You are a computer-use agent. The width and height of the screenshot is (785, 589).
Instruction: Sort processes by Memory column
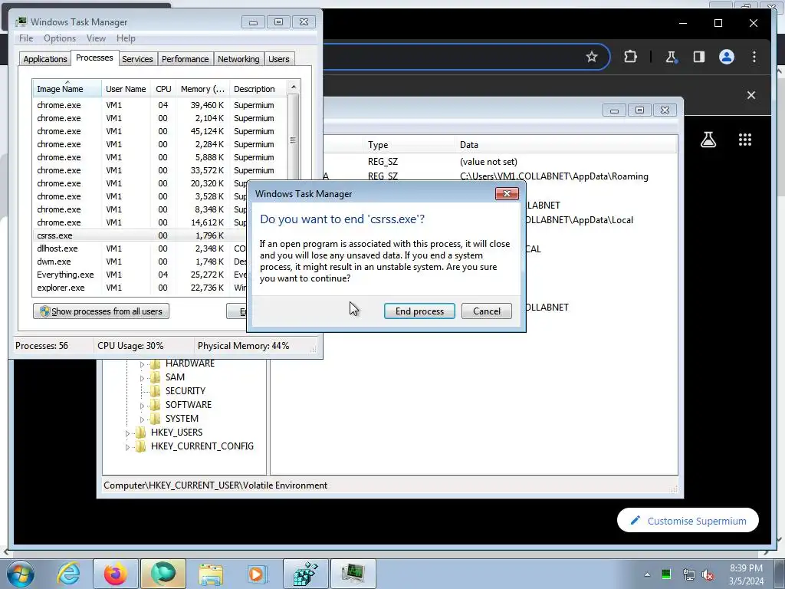point(202,89)
